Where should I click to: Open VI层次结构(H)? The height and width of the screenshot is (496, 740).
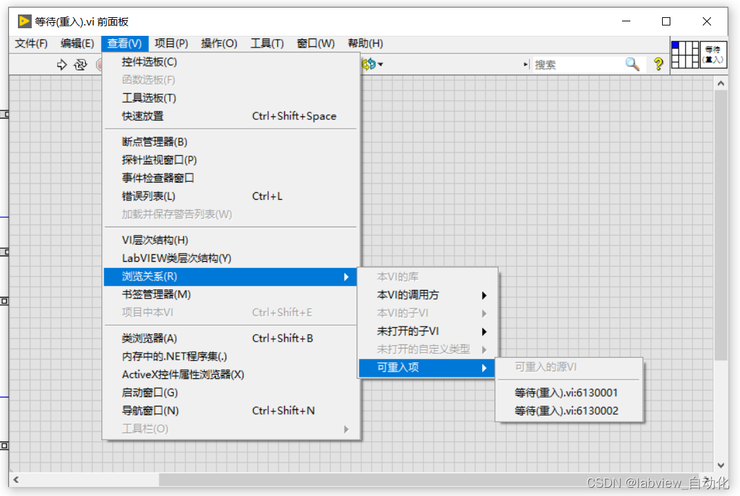pos(230,240)
